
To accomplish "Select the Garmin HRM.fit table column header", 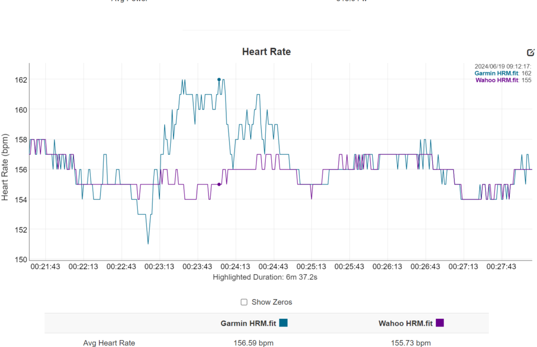I will click(249, 323).
